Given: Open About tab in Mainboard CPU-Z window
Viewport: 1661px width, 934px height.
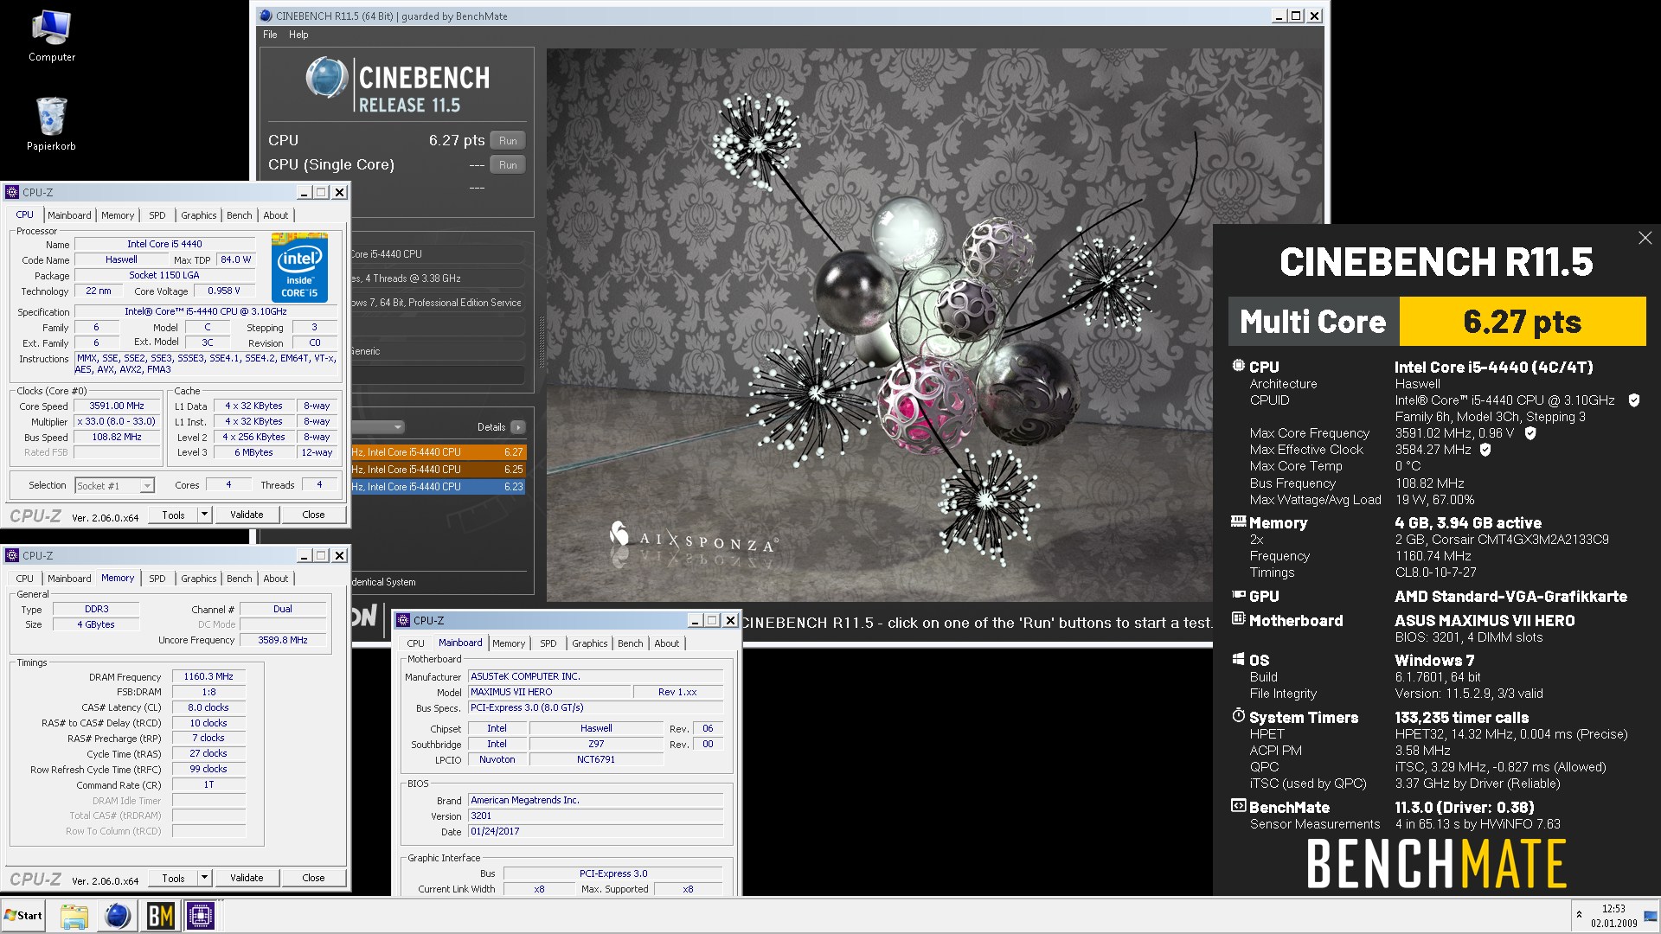Looking at the screenshot, I should click(x=666, y=643).
